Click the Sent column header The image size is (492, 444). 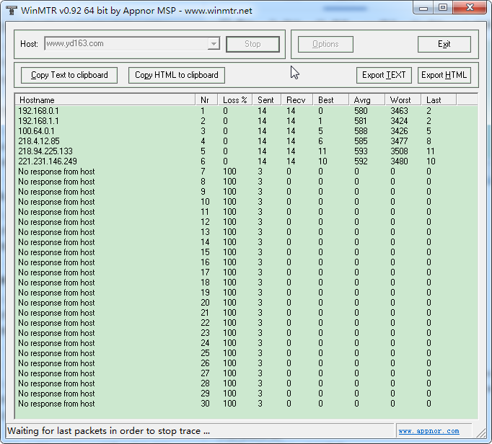coord(267,100)
